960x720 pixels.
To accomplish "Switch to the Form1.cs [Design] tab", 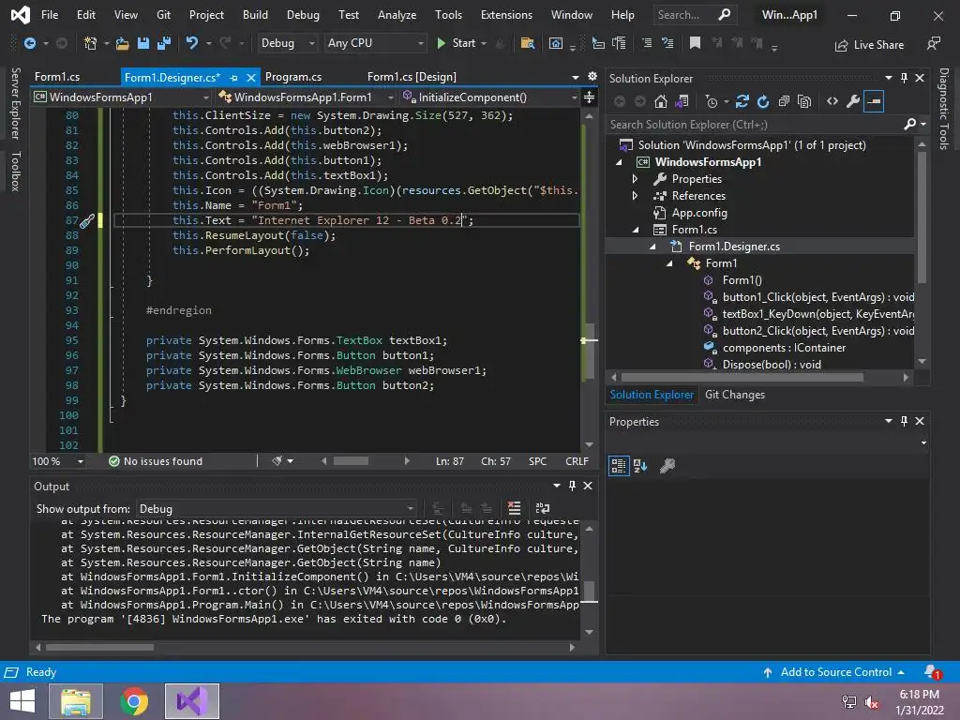I will pos(412,77).
